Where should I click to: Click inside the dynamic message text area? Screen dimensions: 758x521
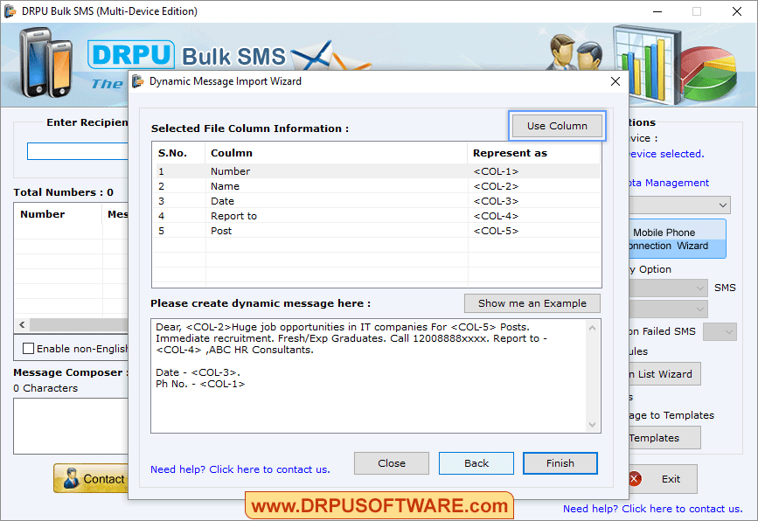click(x=368, y=376)
